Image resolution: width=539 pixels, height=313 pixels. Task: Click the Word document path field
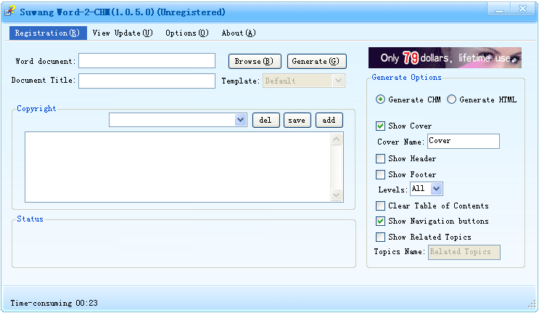coord(147,61)
